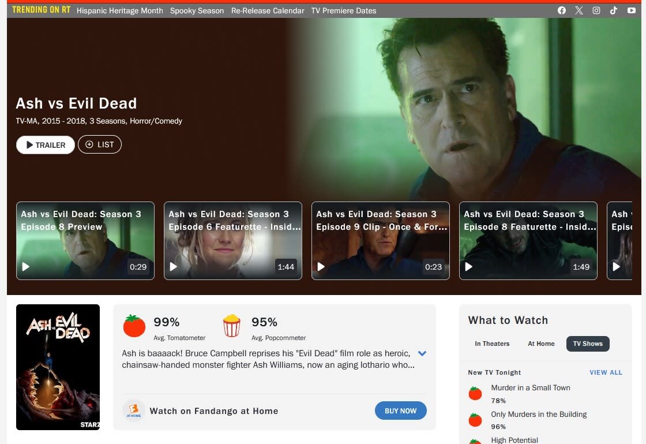Open the YouTube social icon
The width and height of the screenshot is (646, 444).
pos(631,10)
